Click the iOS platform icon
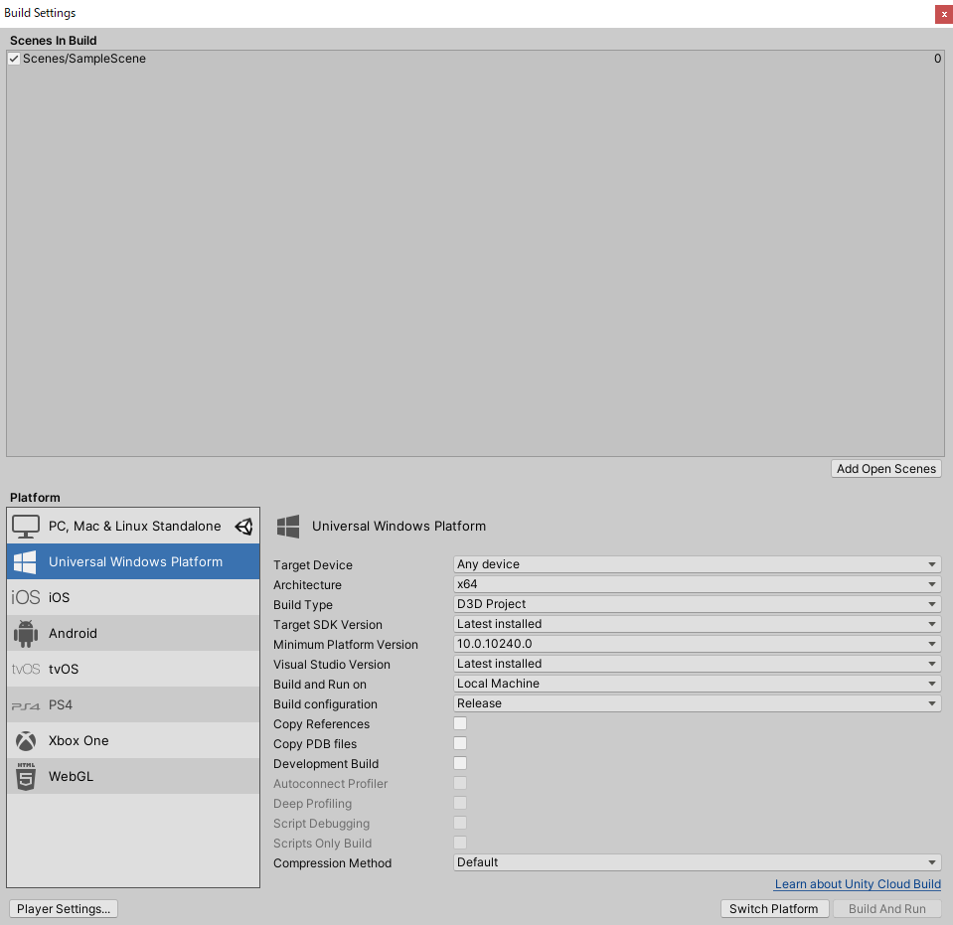Screen dimensions: 953x925 coord(26,597)
